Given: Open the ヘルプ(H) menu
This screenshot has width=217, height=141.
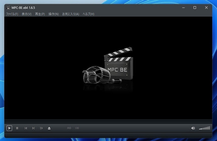Looking at the screenshot, I should coord(88,14).
